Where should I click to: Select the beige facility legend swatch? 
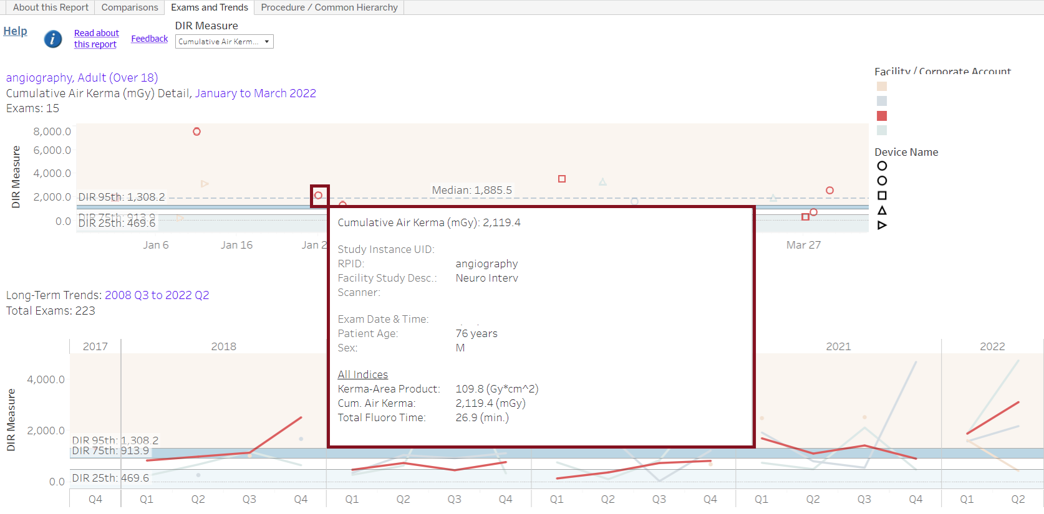click(x=882, y=87)
